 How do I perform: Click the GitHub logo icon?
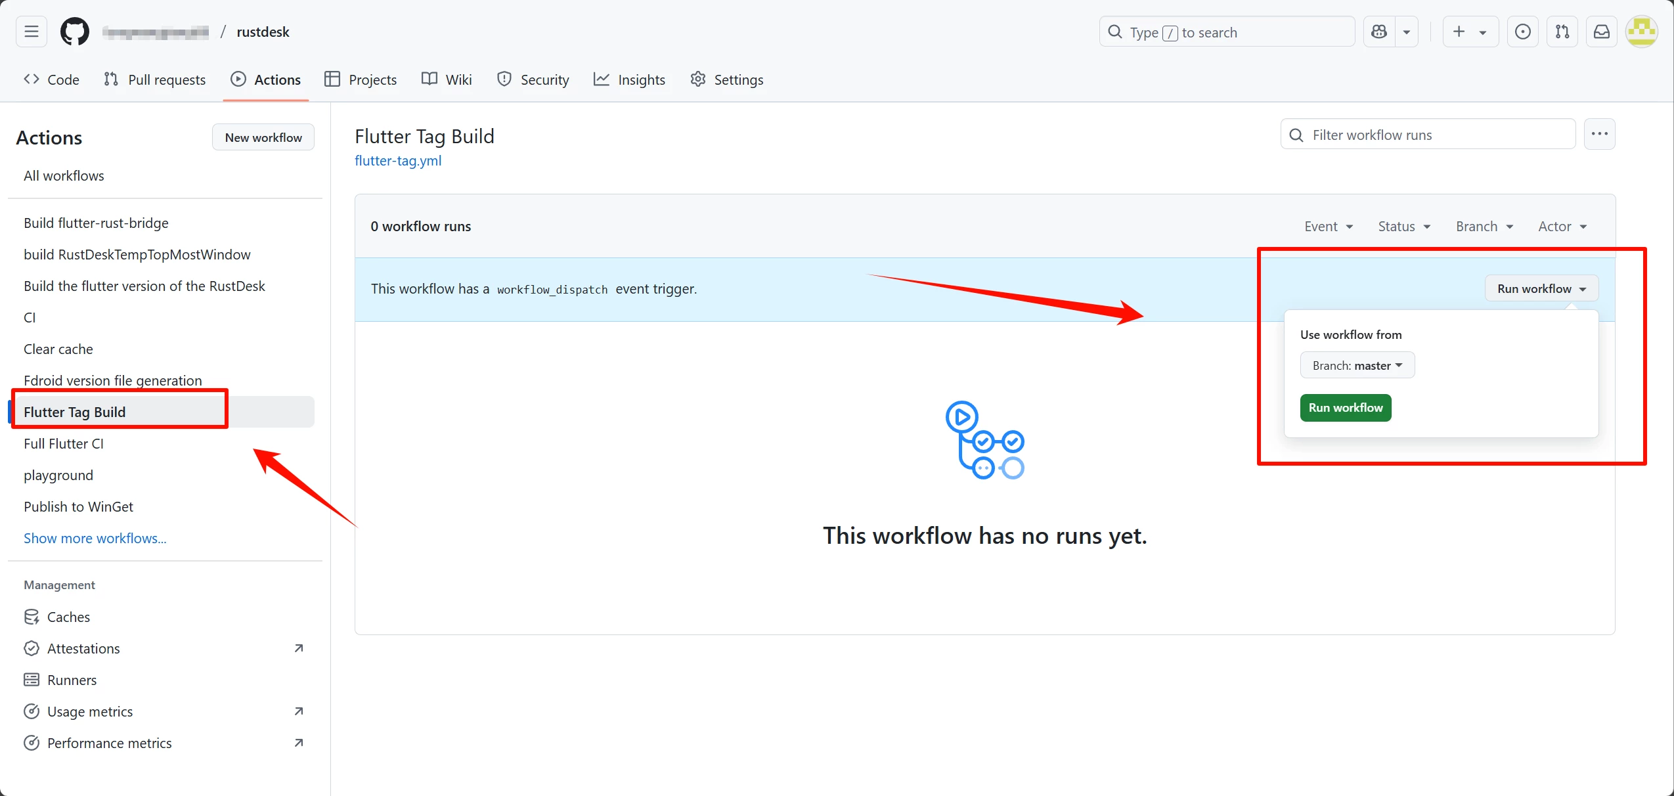click(74, 32)
